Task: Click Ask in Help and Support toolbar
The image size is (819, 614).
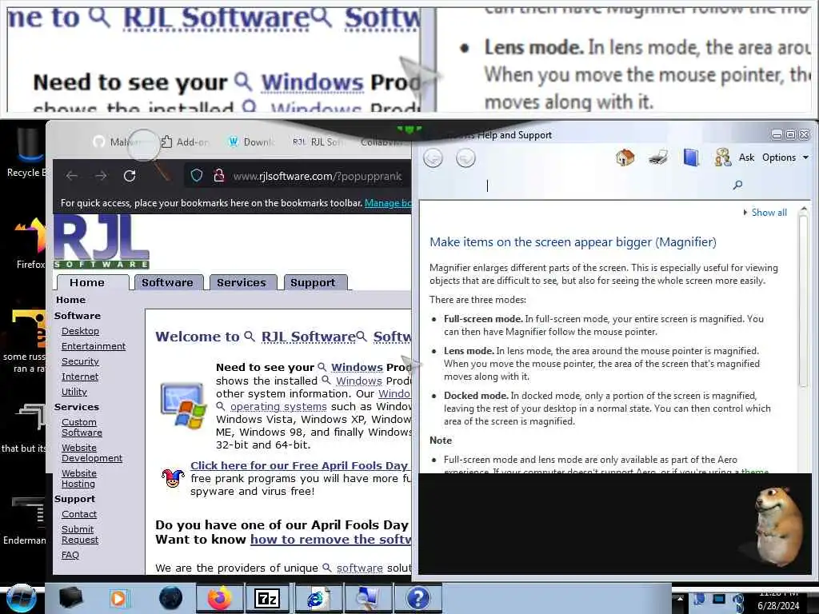Action: [x=746, y=157]
